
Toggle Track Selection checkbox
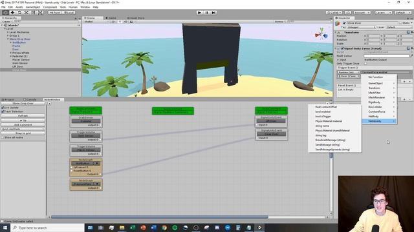point(3,111)
